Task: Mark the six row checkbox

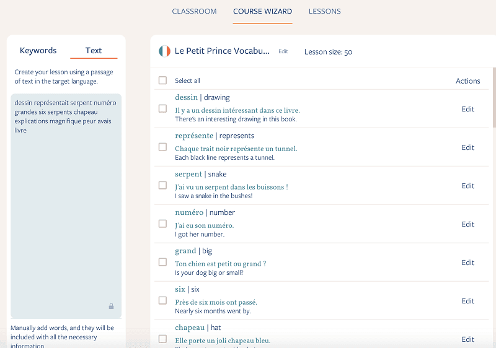Action: (162, 300)
